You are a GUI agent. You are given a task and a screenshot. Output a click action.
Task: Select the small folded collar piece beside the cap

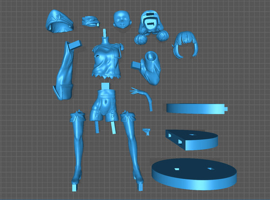(x=91, y=22)
